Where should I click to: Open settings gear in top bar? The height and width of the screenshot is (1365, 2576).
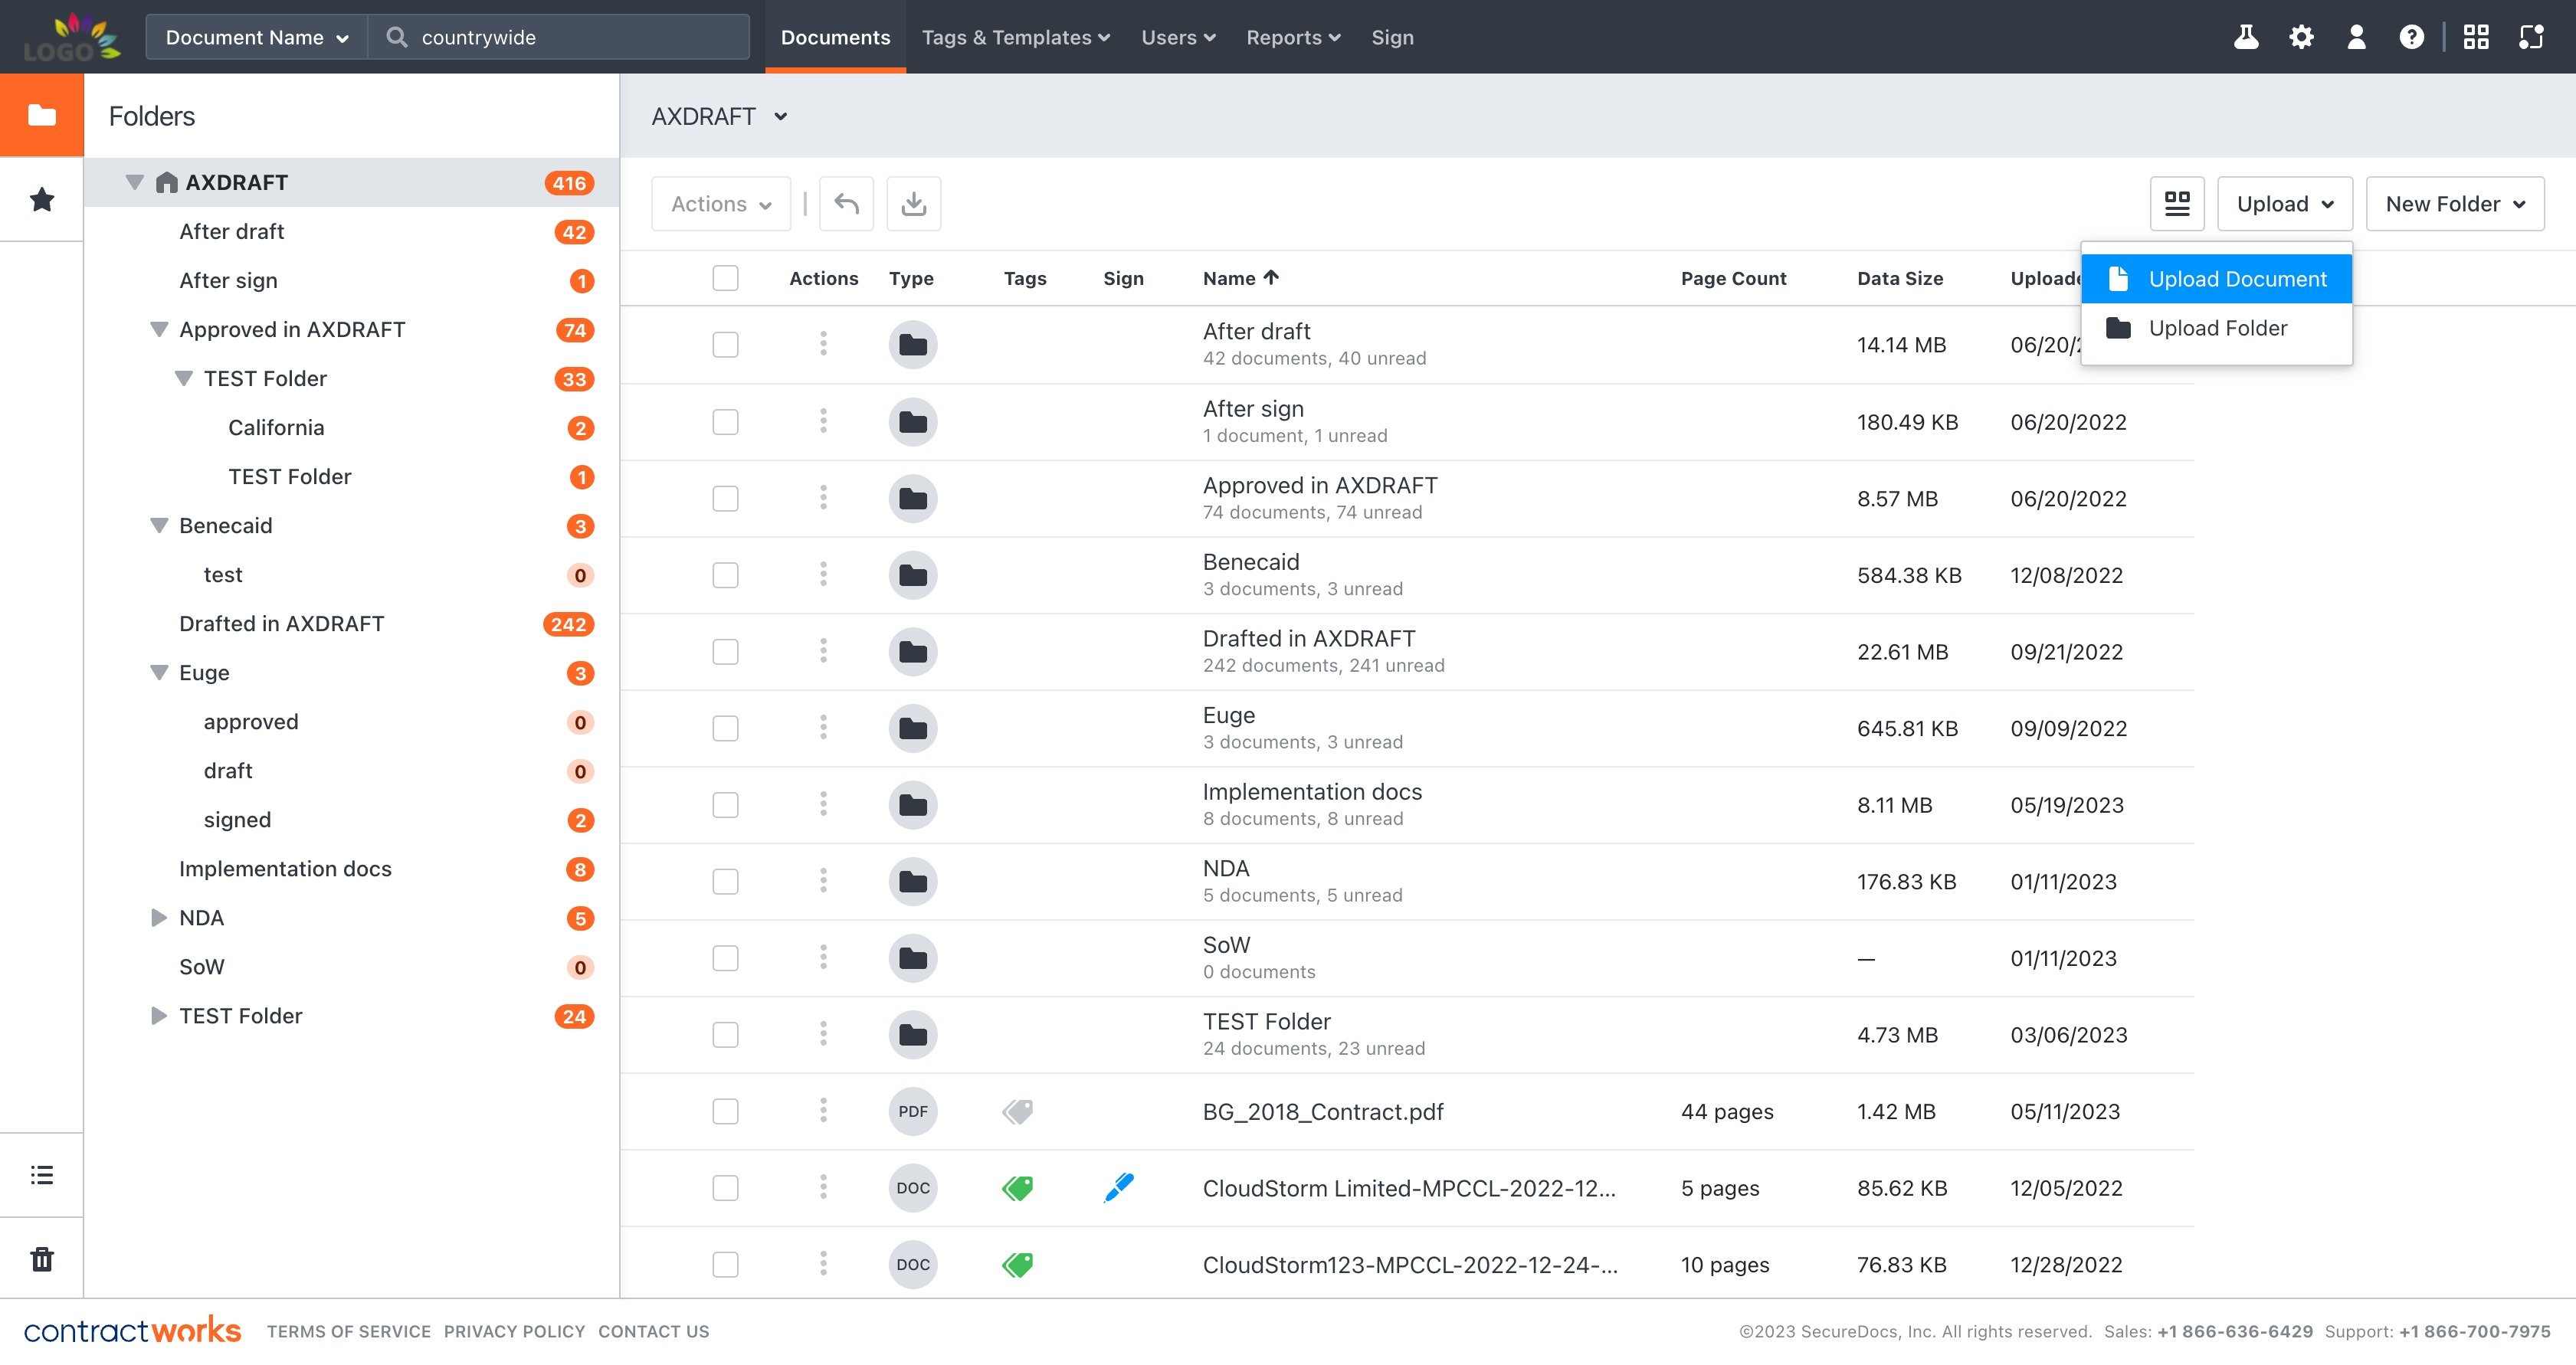coord(2301,37)
